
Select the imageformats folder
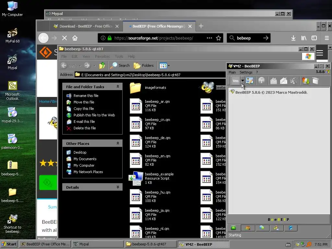(x=148, y=88)
